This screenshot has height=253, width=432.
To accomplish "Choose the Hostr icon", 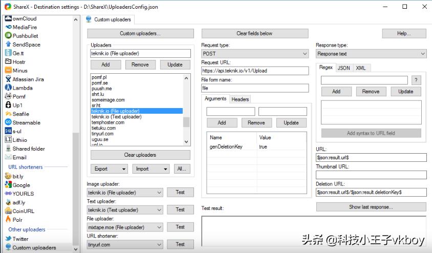I will (x=8, y=61).
